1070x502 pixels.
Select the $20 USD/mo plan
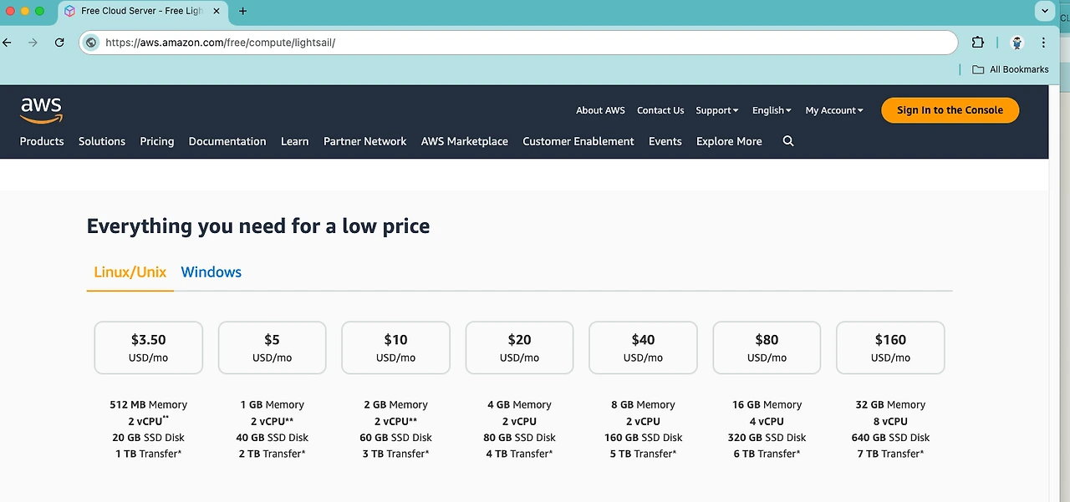tap(519, 347)
